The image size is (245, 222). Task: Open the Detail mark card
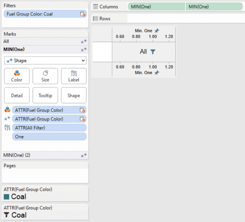pyautogui.click(x=17, y=95)
